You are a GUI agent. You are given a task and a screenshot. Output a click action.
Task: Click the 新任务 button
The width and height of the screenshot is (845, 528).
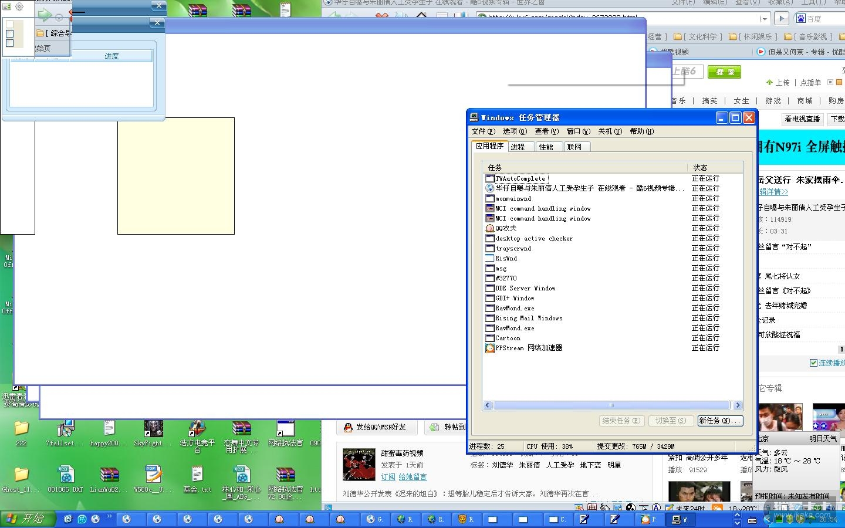(x=719, y=421)
